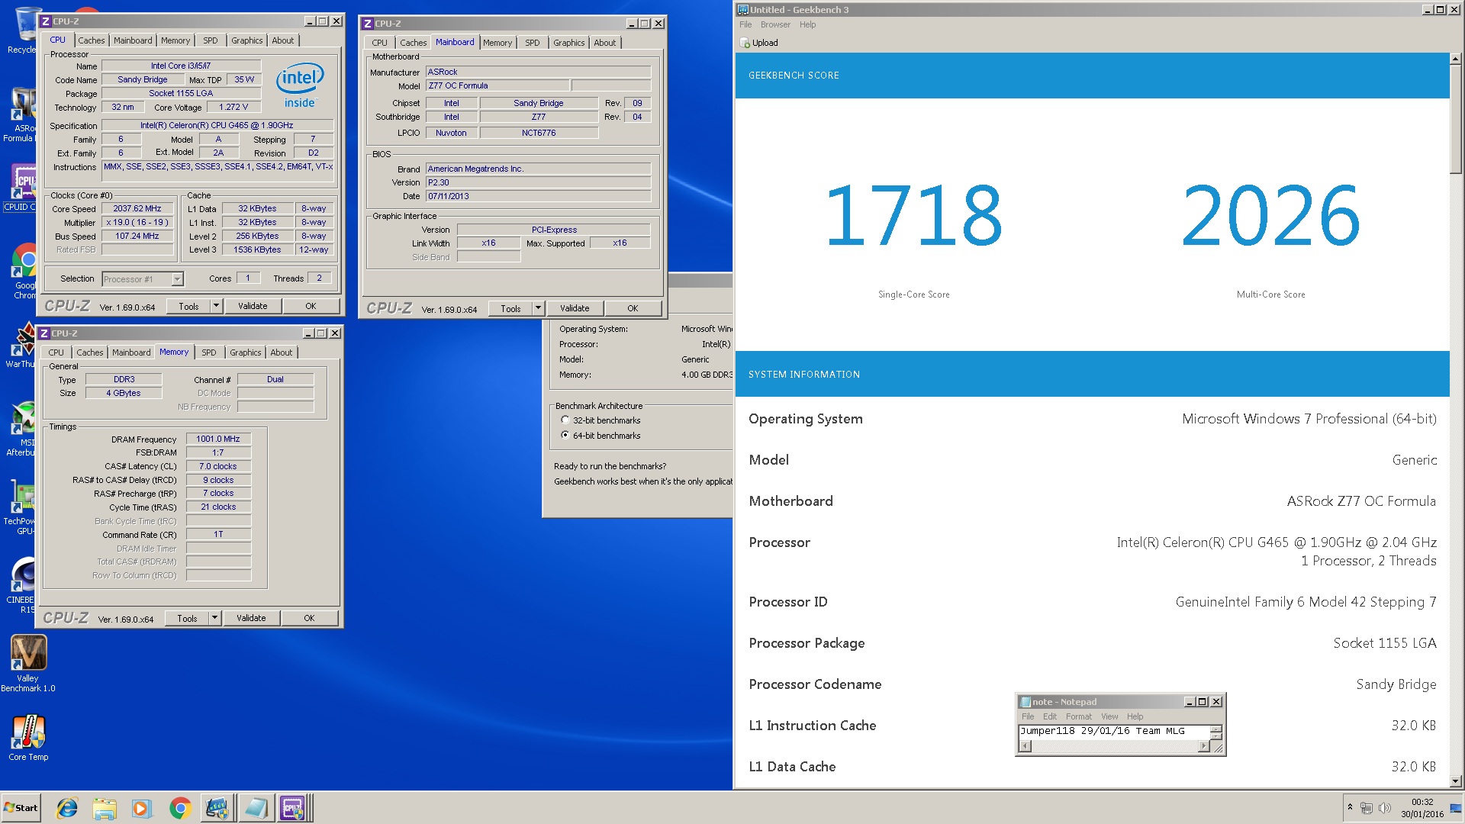Click the Core Voltage value 1.272 V

233,107
